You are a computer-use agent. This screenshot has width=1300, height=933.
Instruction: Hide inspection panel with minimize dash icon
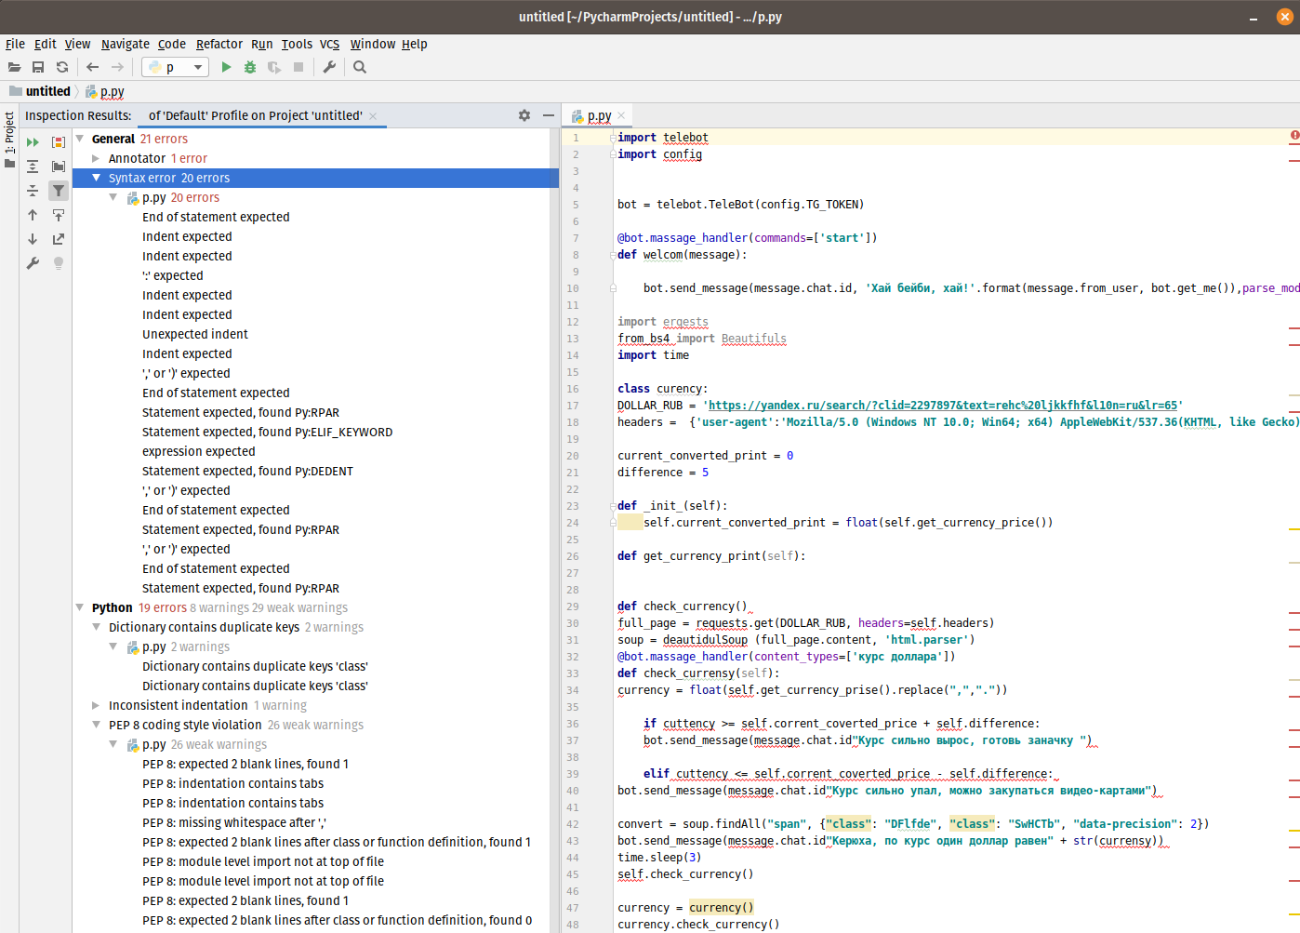549,115
